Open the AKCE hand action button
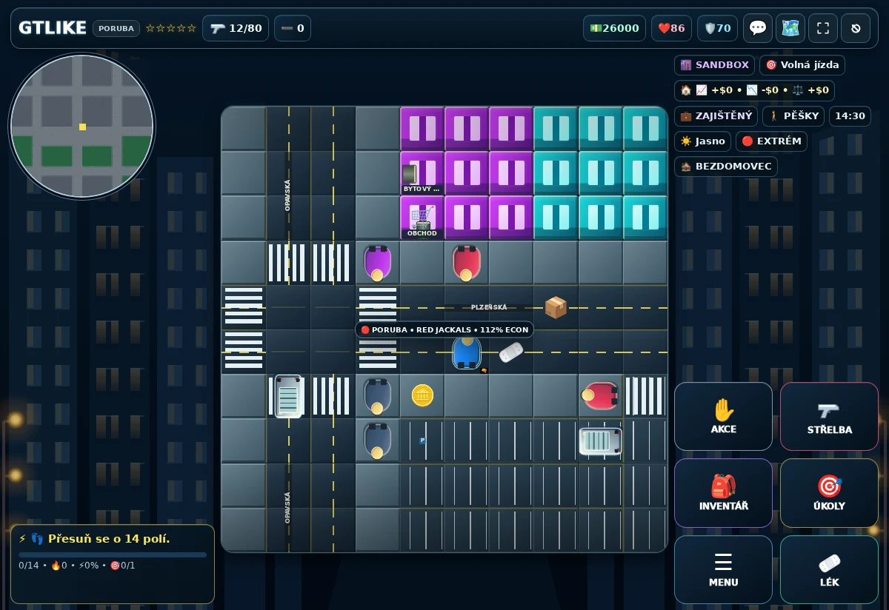 click(723, 416)
